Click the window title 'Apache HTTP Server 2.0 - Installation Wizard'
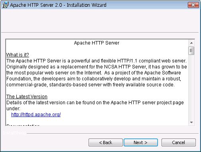 [x=58, y=5]
